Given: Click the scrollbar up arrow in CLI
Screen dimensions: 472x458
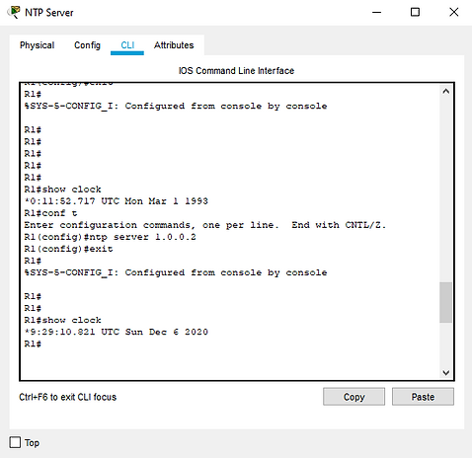Looking at the screenshot, I should click(x=446, y=92).
